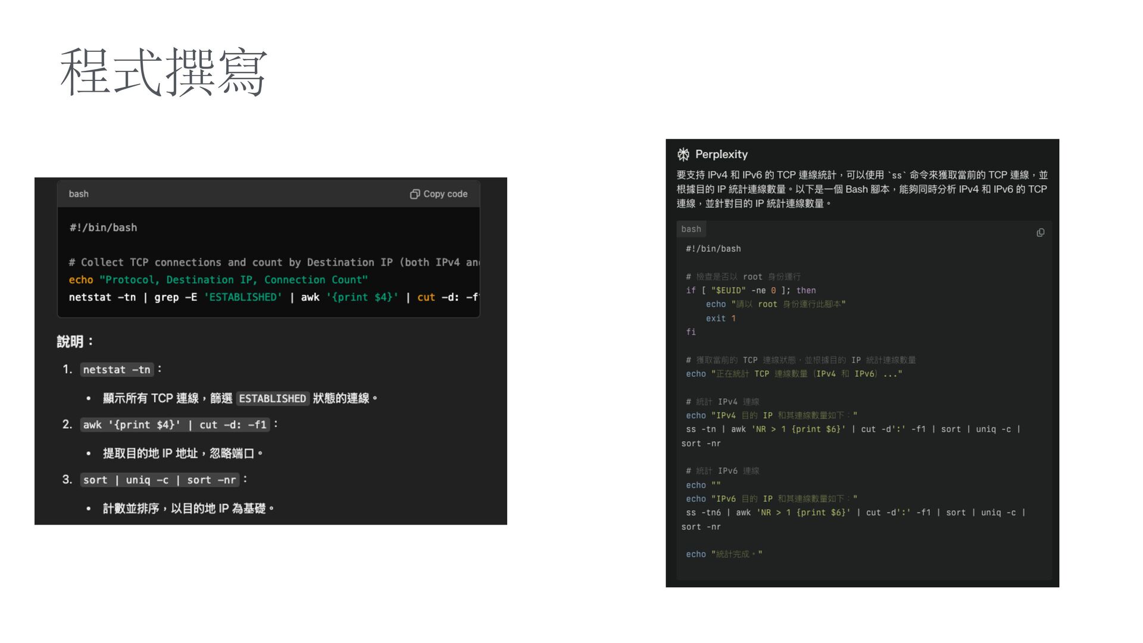The height and width of the screenshot is (643, 1143).
Task: Click the copy icon beside Copy code
Action: (x=414, y=194)
